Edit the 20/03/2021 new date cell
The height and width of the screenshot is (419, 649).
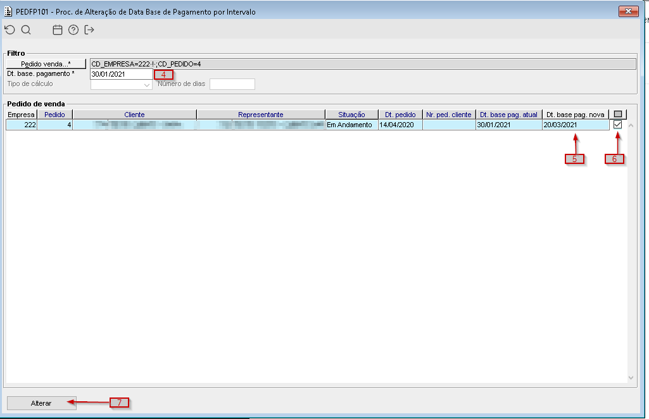(576, 125)
